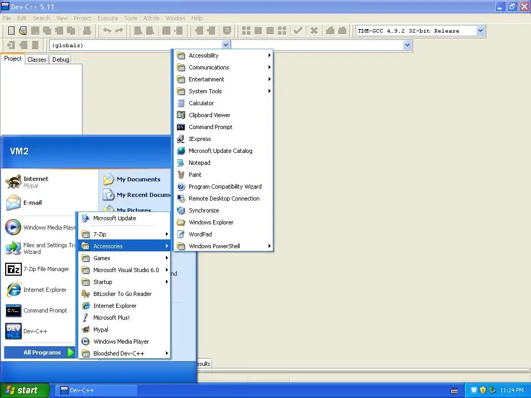Expand the Communications submenu
The height and width of the screenshot is (398, 531).
pos(223,67)
